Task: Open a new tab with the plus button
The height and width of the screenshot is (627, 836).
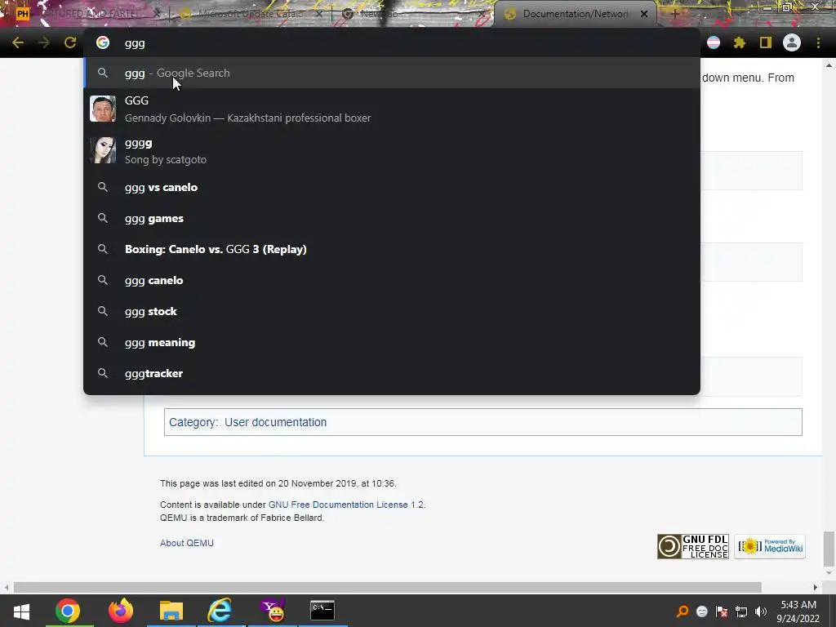Action: pos(674,14)
